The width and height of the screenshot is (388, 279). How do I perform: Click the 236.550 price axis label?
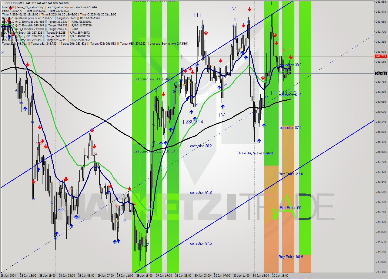tap(381, 192)
